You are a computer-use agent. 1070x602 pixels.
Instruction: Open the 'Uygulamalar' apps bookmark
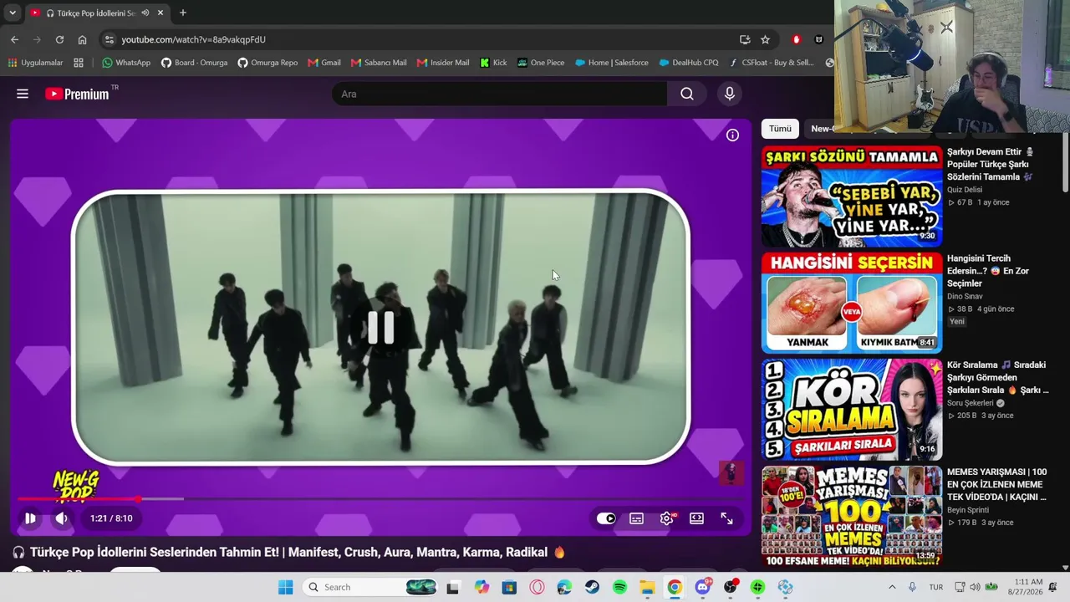pos(35,63)
